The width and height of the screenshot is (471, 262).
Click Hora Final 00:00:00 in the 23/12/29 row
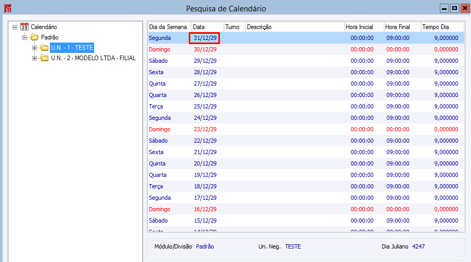[x=398, y=129]
